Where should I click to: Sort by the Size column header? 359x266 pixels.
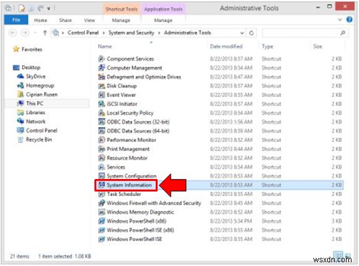pyautogui.click(x=318, y=46)
